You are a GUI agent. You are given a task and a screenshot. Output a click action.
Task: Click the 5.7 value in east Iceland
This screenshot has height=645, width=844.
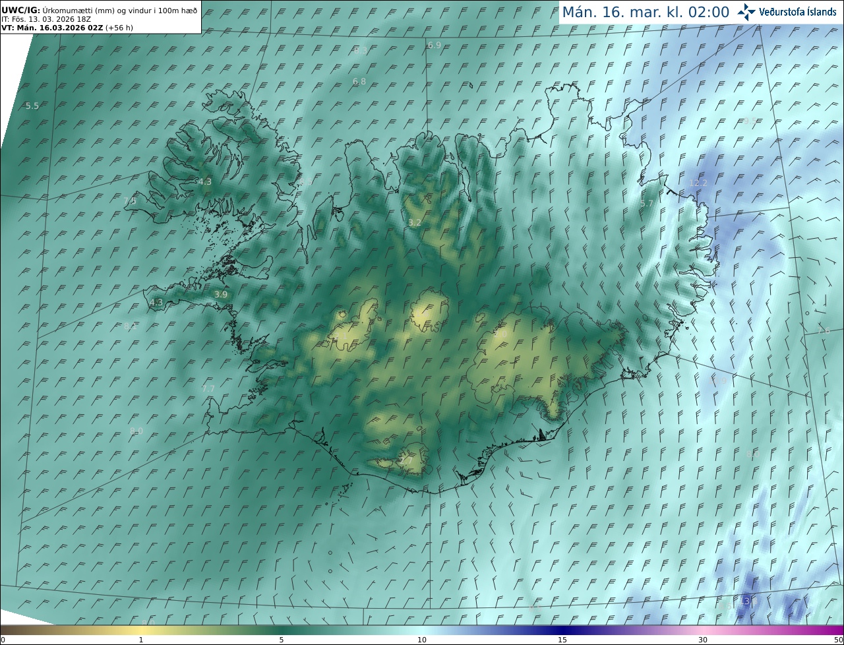point(647,204)
